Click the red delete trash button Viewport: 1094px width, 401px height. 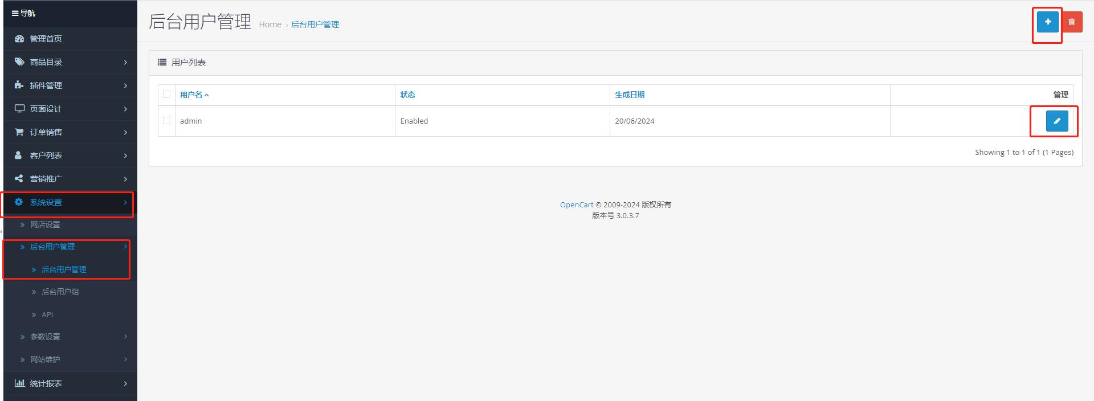coord(1072,22)
